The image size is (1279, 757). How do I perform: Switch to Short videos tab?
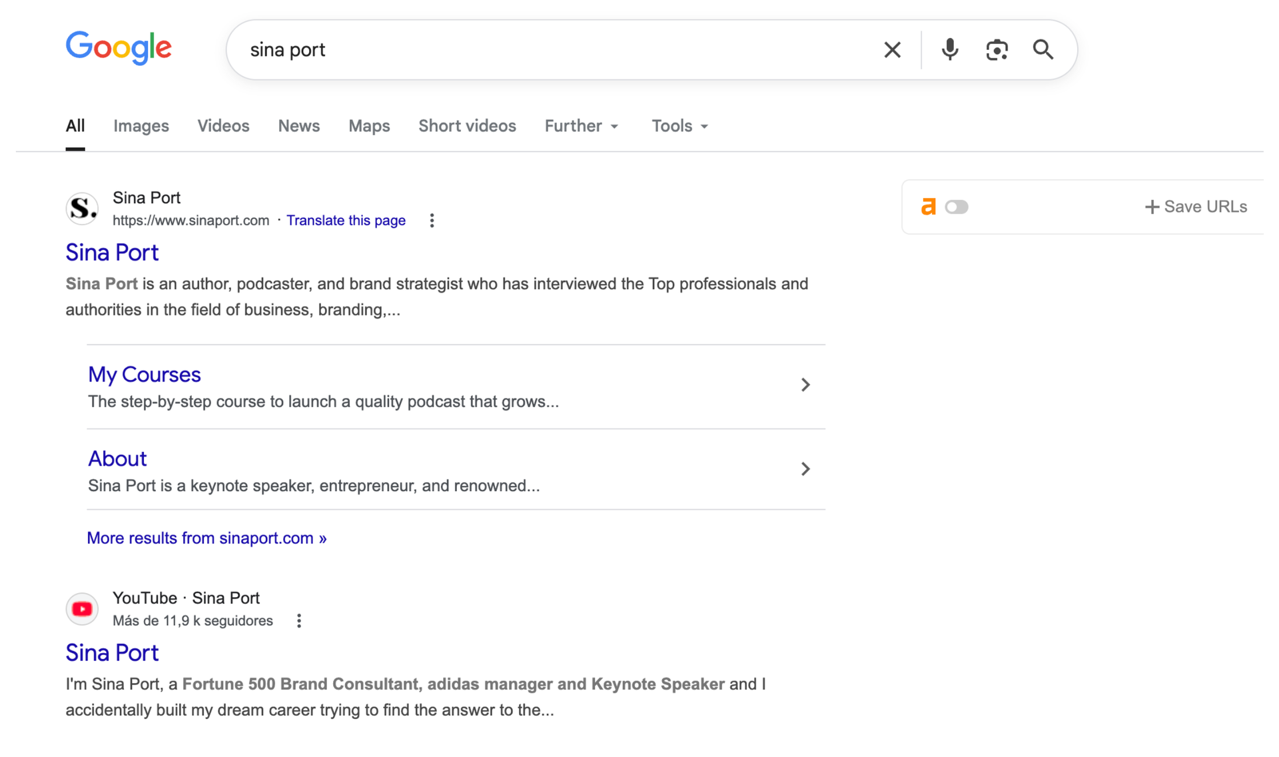click(x=467, y=126)
